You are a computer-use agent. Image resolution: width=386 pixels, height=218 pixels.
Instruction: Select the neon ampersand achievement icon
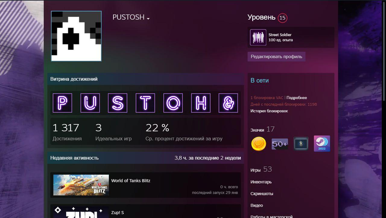[x=228, y=103]
